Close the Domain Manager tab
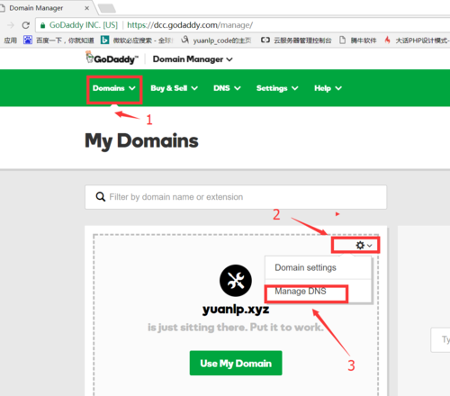This screenshot has width=450, height=396. click(86, 8)
